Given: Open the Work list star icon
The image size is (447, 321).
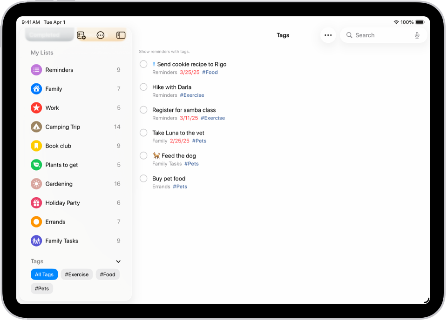Looking at the screenshot, I should (36, 108).
